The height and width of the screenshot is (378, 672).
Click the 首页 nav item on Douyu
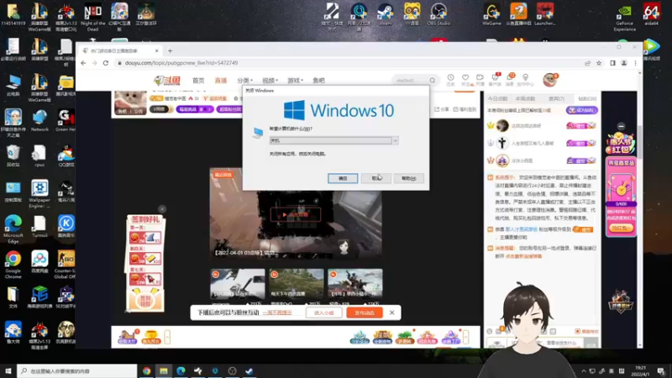[x=198, y=80]
